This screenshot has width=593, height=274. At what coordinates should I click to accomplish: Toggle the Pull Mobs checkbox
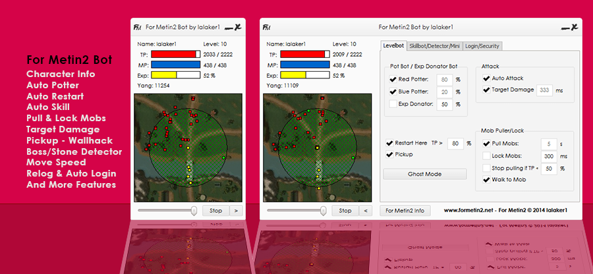pos(487,144)
